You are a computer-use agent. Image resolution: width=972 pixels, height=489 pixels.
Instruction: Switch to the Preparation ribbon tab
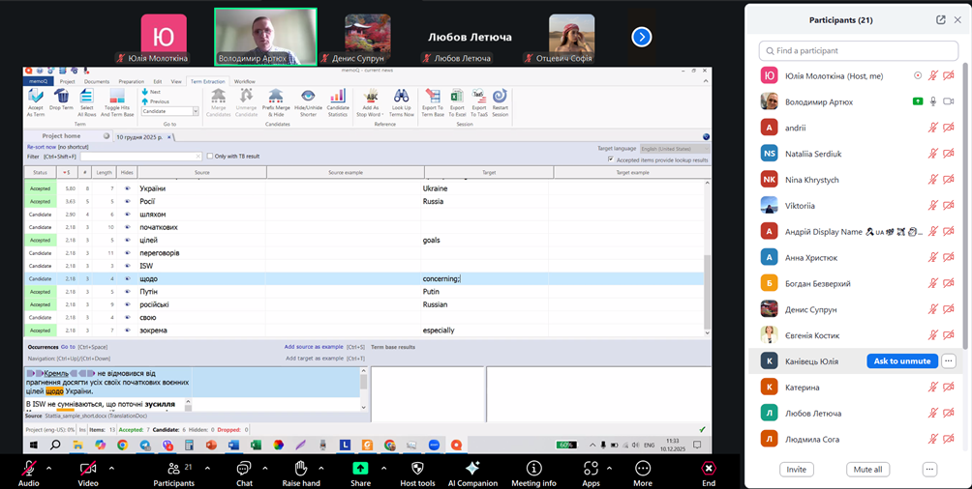pos(131,82)
